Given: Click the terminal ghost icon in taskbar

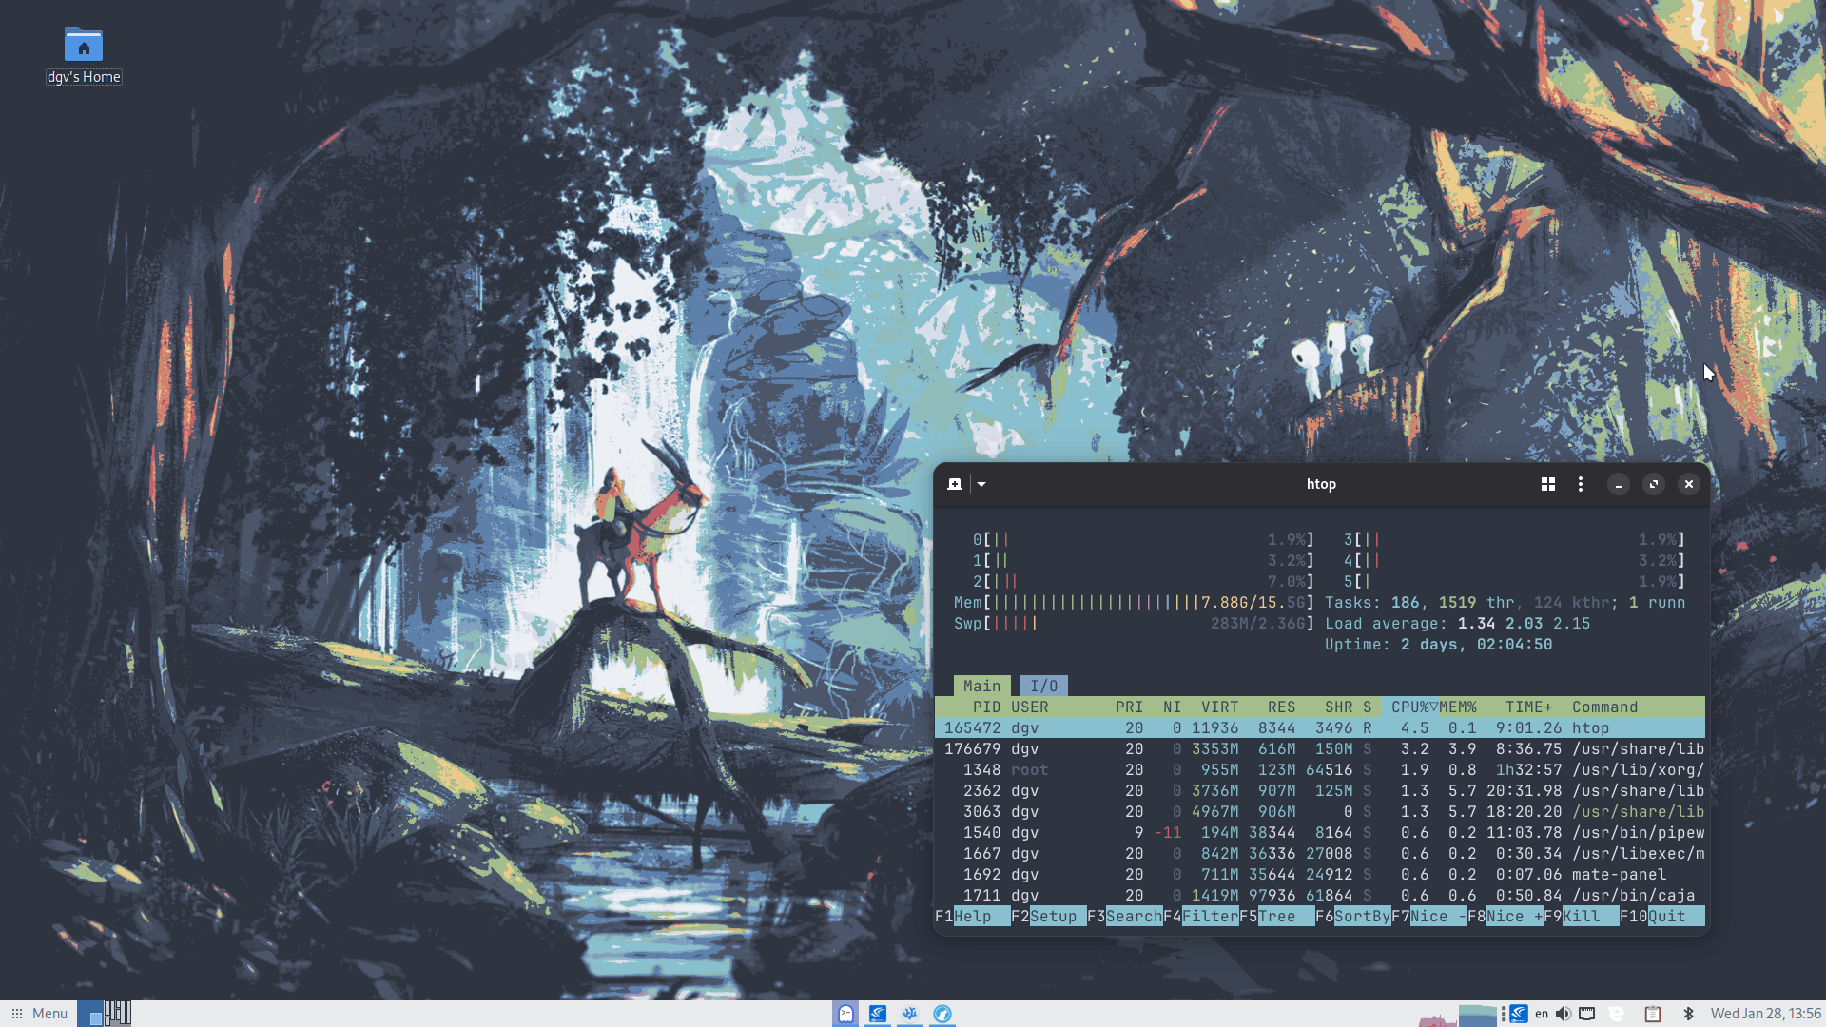Looking at the screenshot, I should (x=845, y=1014).
